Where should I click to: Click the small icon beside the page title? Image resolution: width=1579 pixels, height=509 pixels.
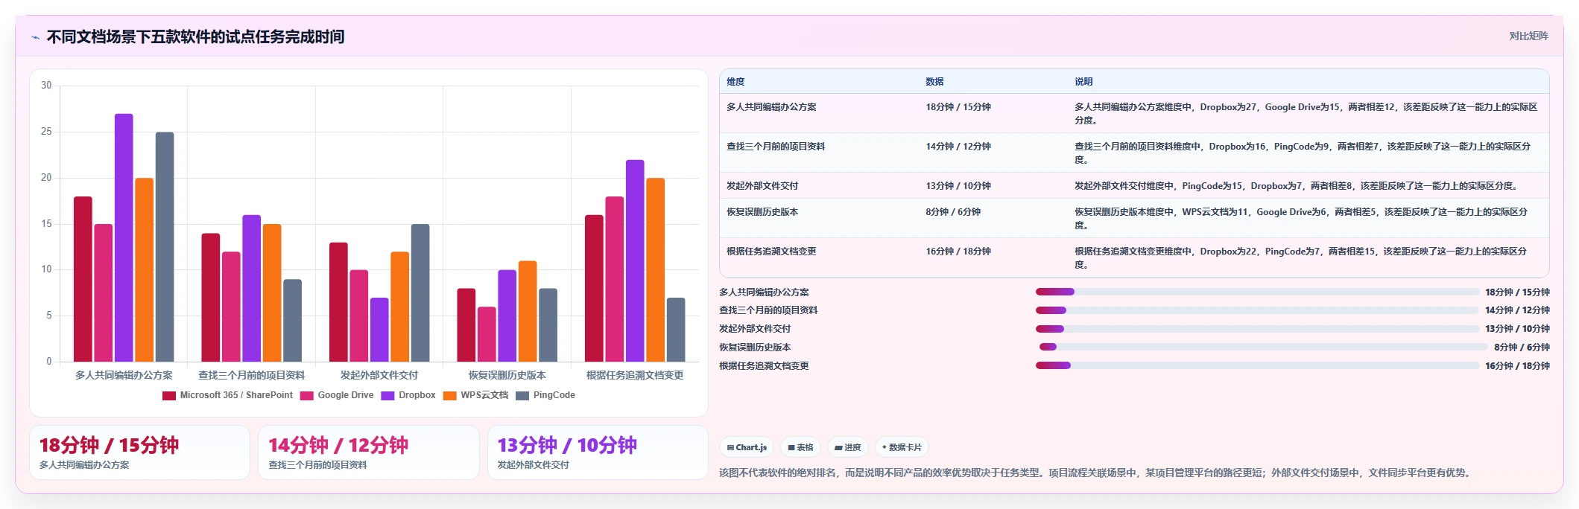pyautogui.click(x=35, y=37)
